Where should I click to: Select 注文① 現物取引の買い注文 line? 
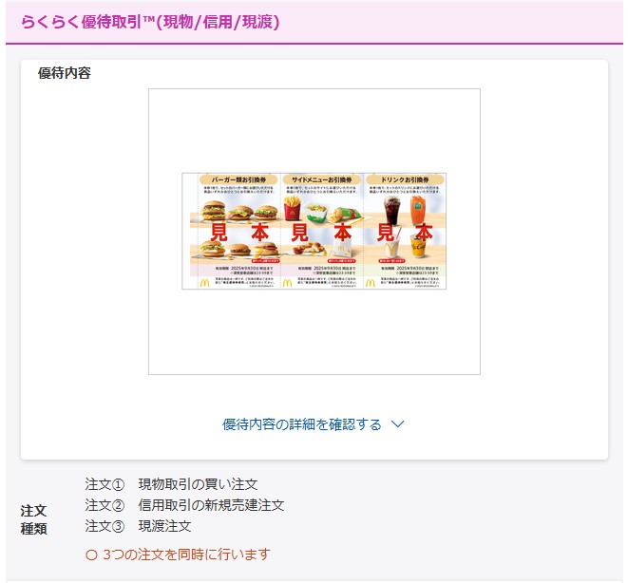[171, 484]
